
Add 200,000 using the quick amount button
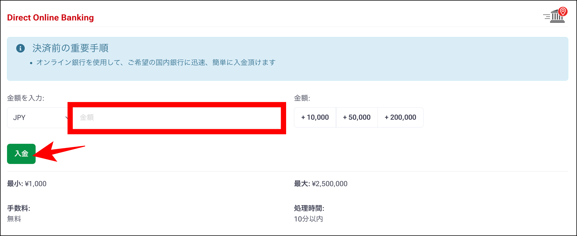[x=401, y=117]
